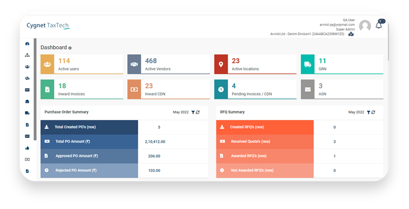
Task: Open the organization hierarchy sidebar icon
Action: [x=27, y=55]
